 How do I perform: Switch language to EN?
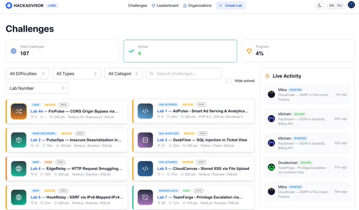tap(332, 5)
